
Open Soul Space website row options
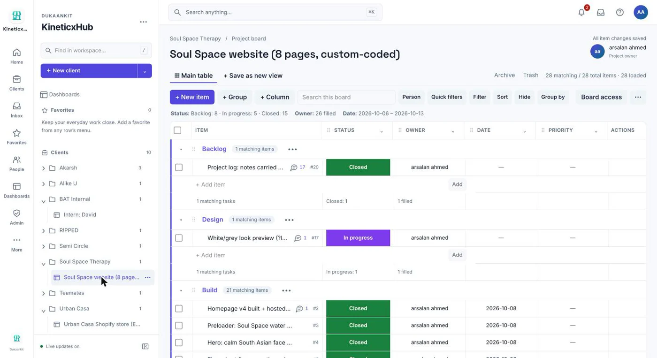click(148, 277)
